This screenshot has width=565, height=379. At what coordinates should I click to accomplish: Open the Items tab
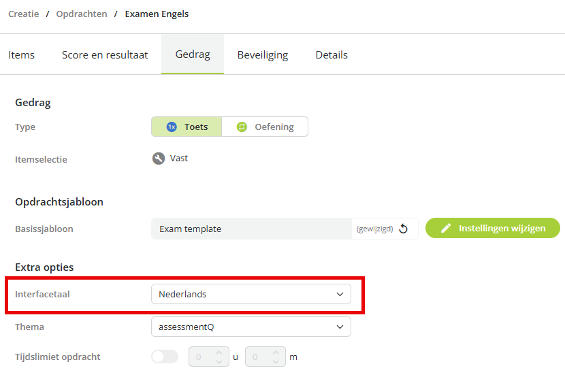(x=21, y=54)
